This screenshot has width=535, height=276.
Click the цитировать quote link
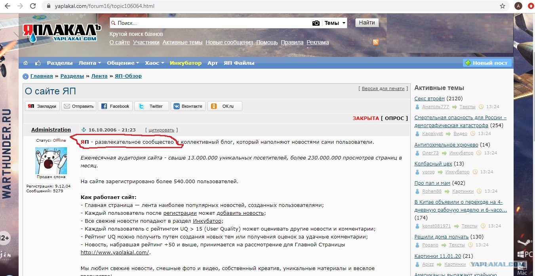pyautogui.click(x=161, y=130)
